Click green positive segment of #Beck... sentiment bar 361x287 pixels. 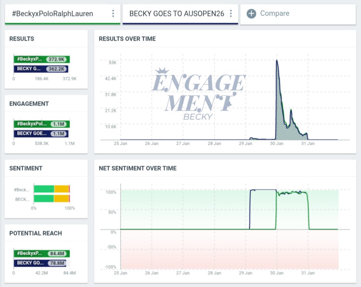click(44, 189)
